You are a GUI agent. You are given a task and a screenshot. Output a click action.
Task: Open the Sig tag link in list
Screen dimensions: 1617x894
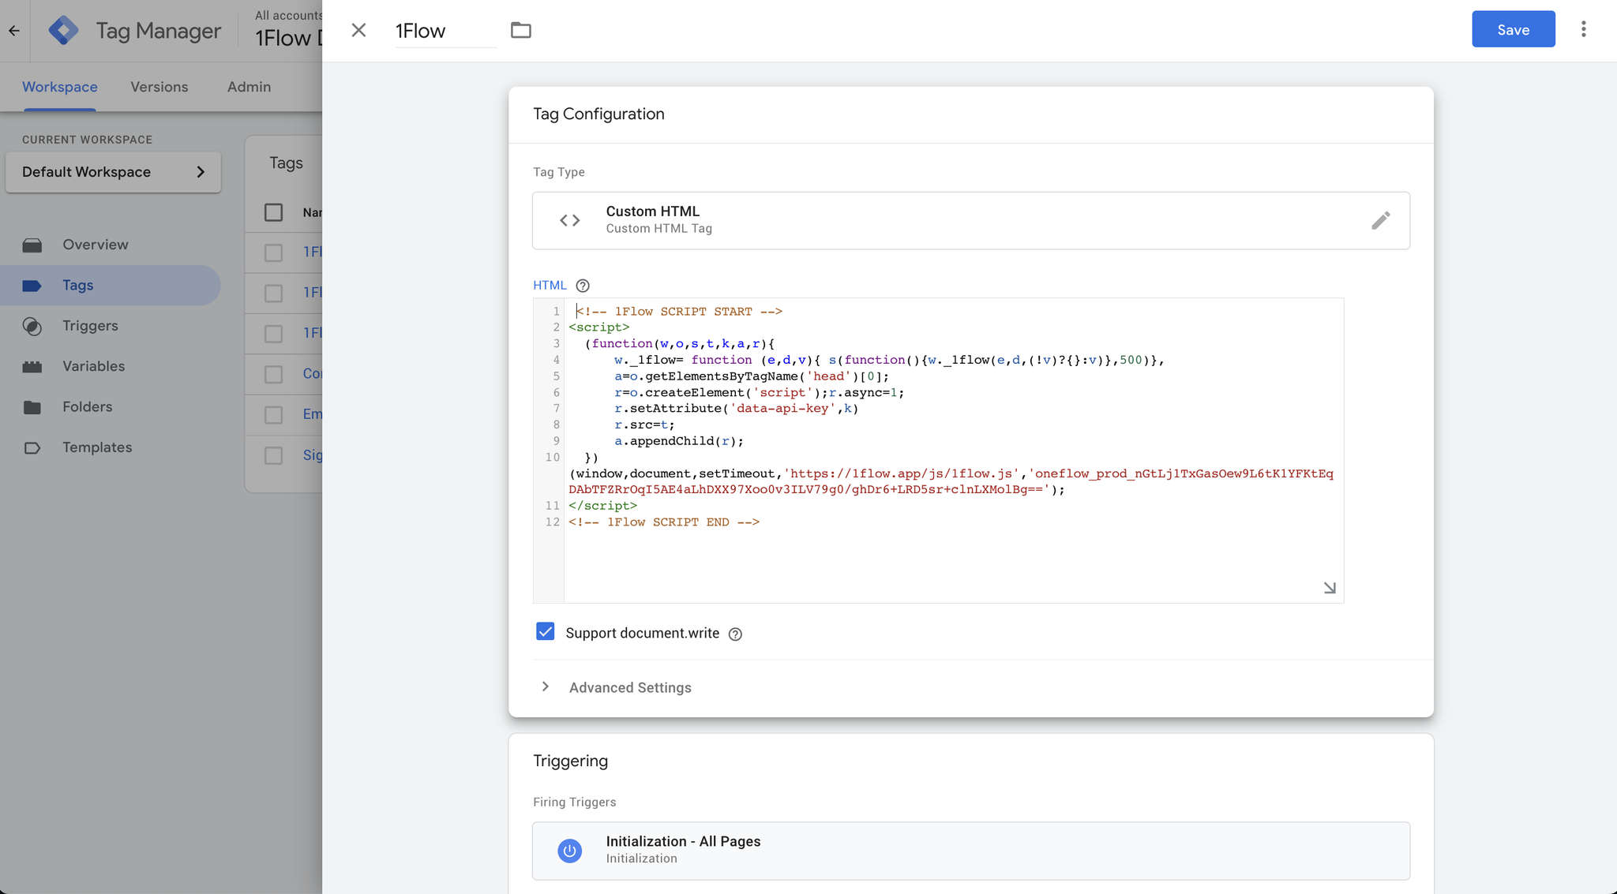313,455
